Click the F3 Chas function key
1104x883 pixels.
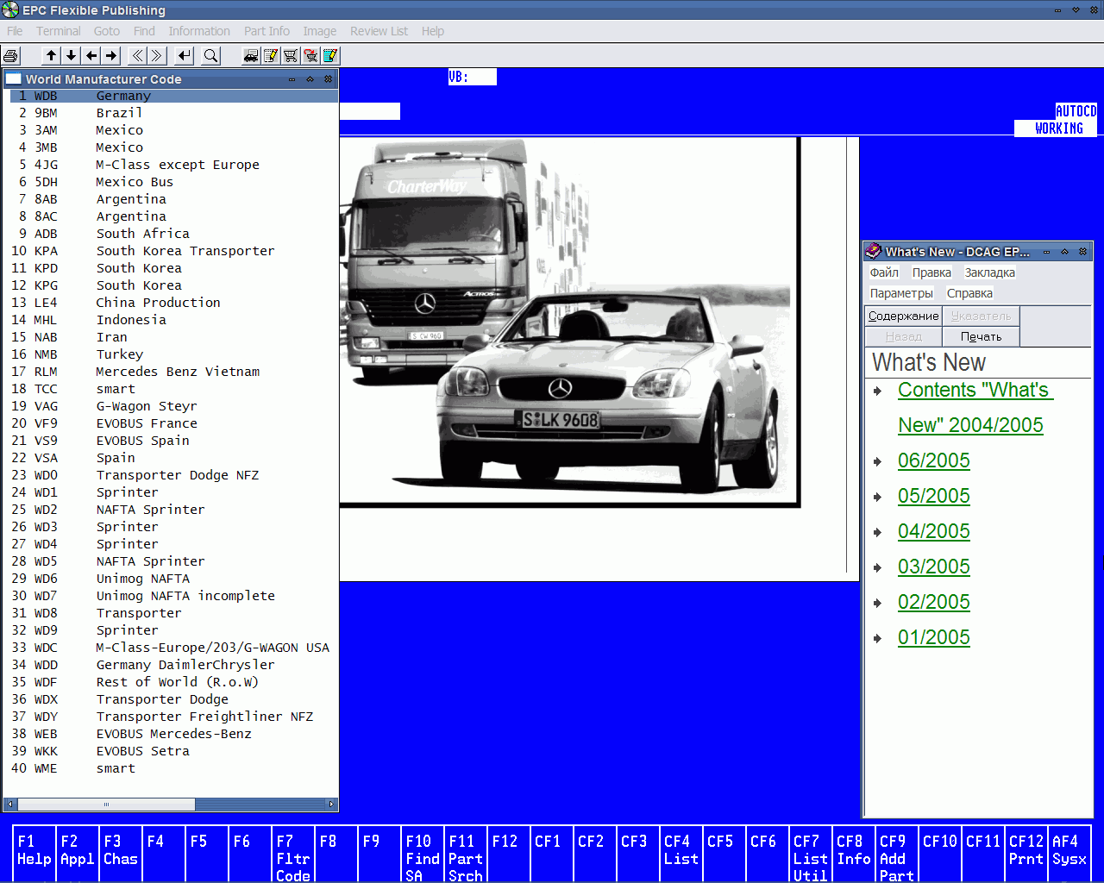coord(121,854)
